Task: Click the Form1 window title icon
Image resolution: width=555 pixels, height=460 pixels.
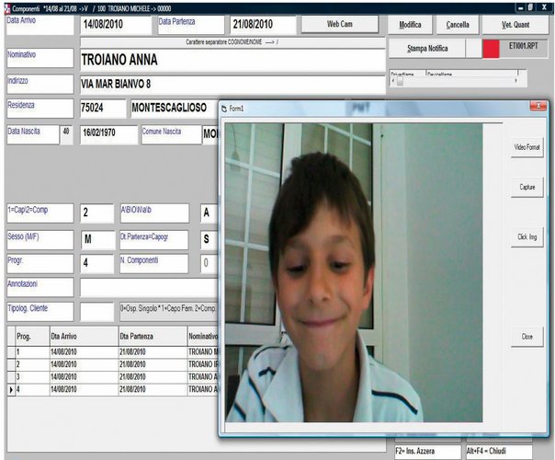Action: (x=223, y=108)
